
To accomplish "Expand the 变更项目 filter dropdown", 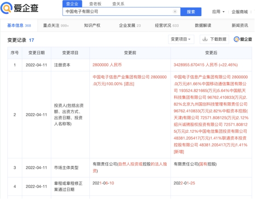I will click(181, 39).
